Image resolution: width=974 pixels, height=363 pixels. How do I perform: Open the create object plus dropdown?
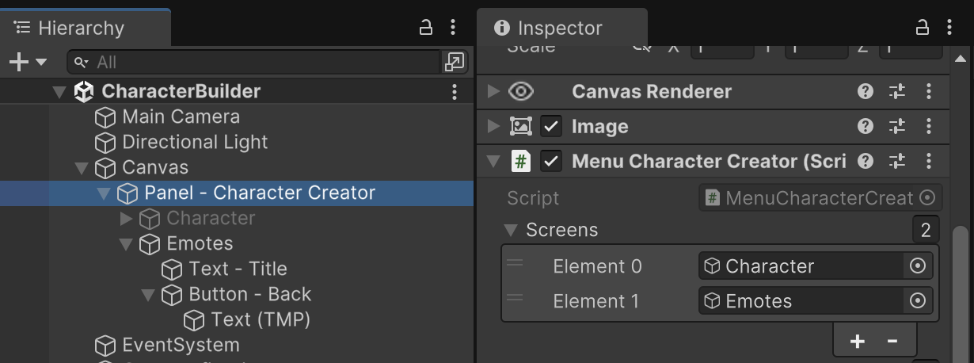click(27, 62)
